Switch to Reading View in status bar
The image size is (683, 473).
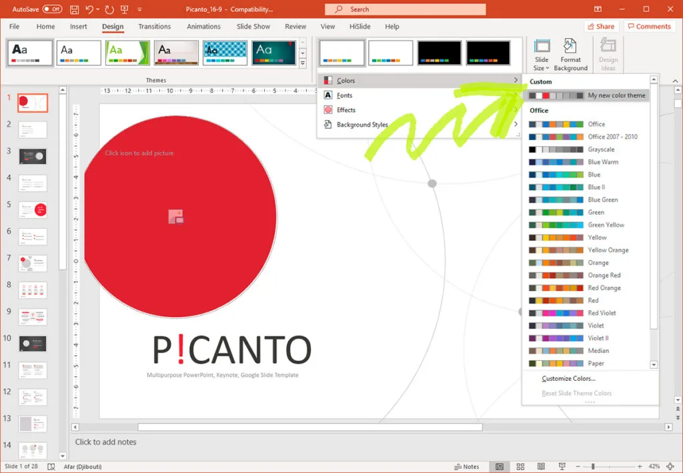(541, 466)
